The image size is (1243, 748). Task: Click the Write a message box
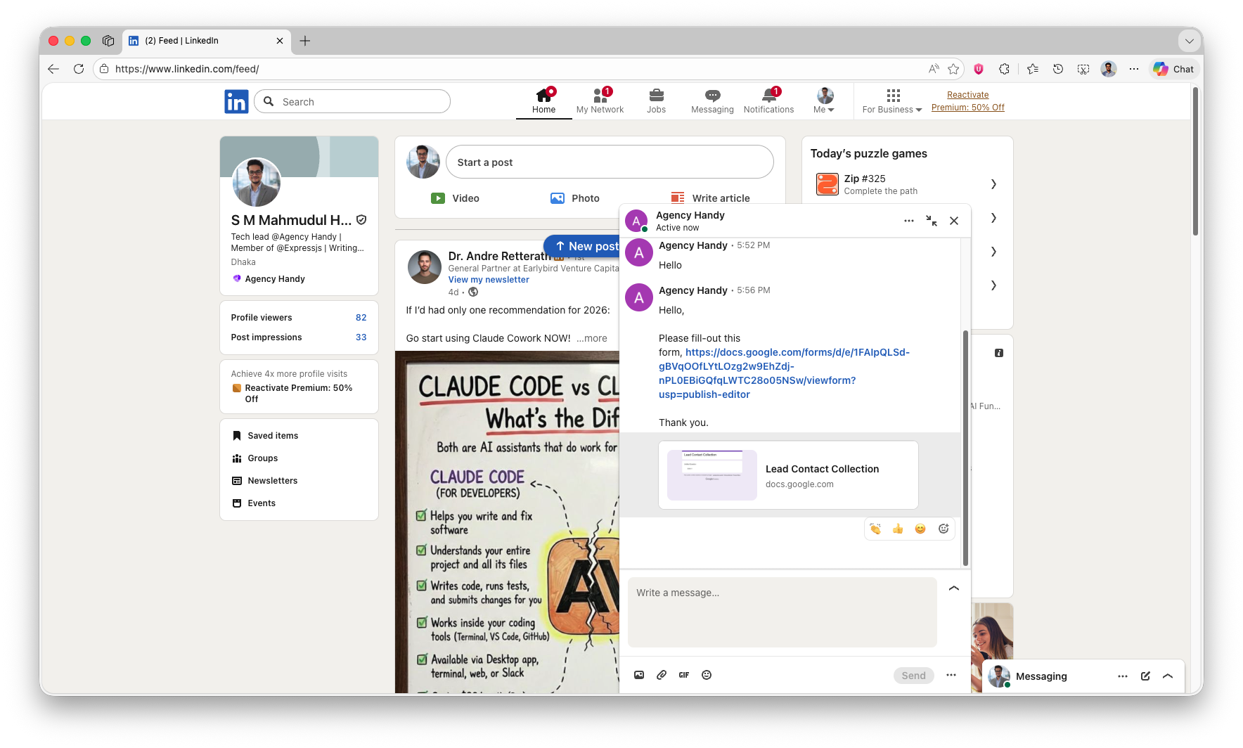[x=782, y=612]
